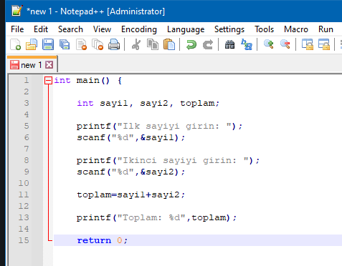Viewport: 342px width, 266px height.
Task: Open the Edit menu
Action: [41, 29]
